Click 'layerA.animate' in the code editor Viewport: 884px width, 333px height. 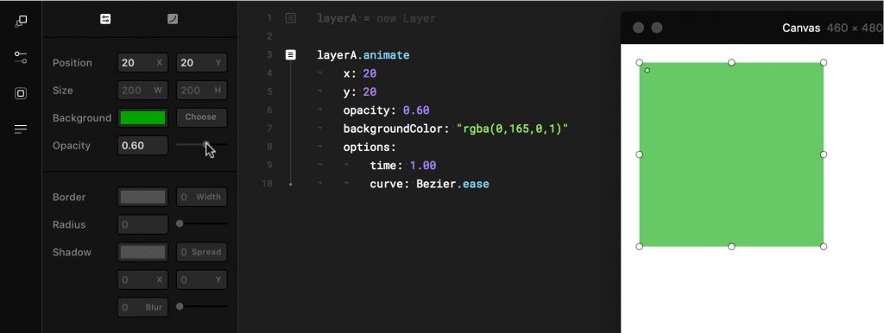[363, 55]
